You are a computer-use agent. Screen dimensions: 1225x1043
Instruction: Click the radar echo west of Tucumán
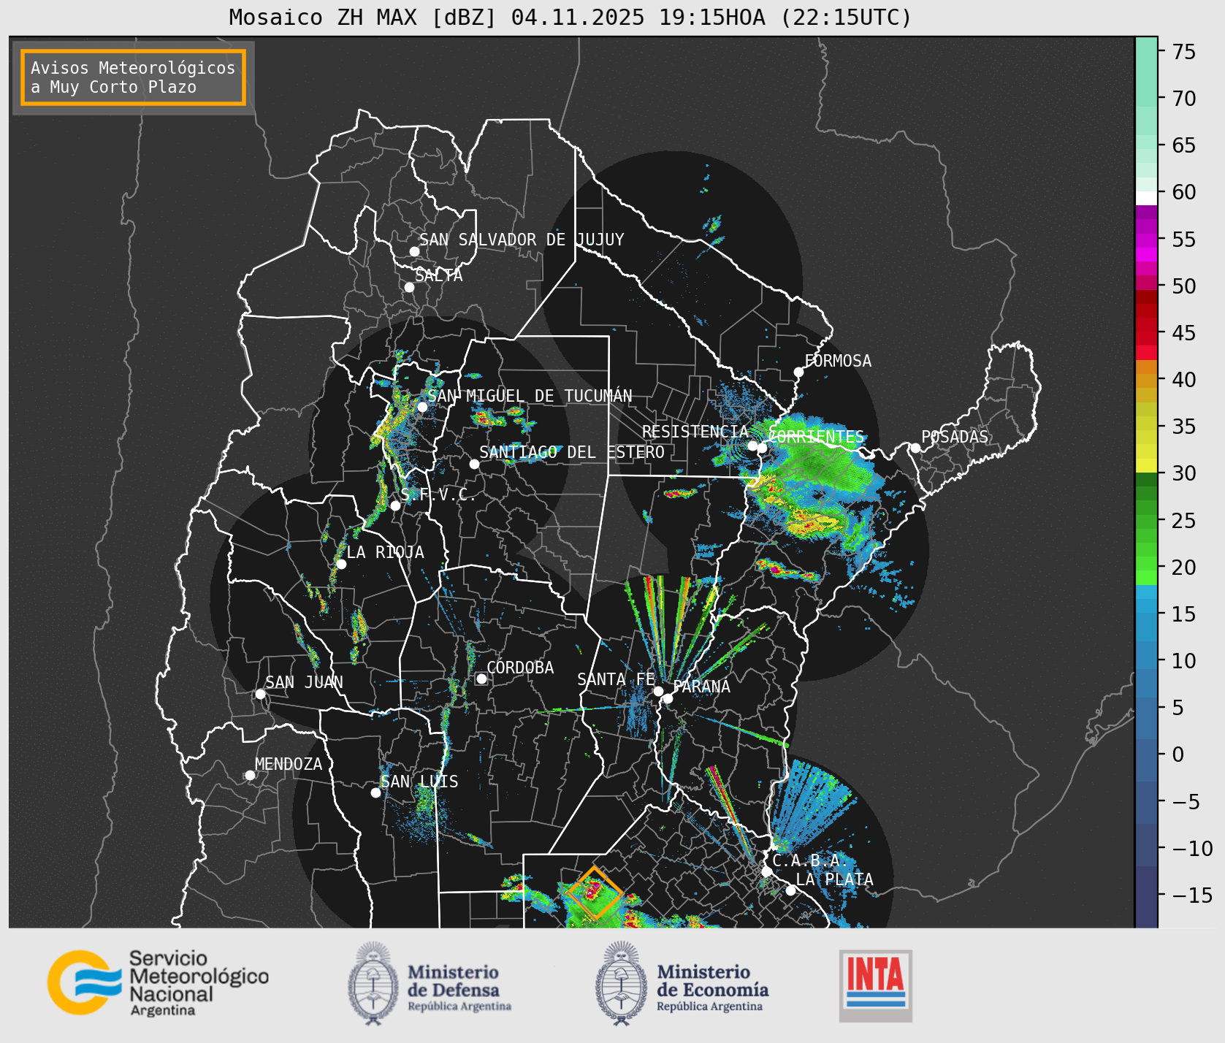coord(394,420)
